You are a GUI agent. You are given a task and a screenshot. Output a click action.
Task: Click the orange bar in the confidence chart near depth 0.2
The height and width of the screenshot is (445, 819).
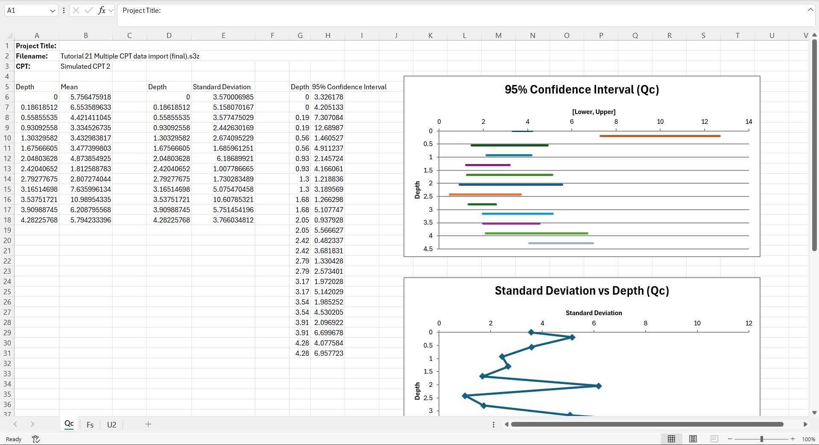tap(660, 136)
